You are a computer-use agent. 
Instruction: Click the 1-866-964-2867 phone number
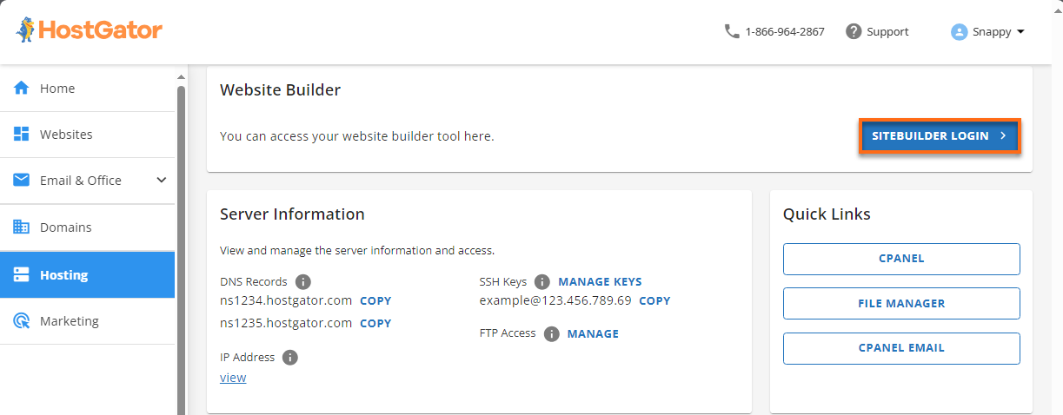(785, 31)
